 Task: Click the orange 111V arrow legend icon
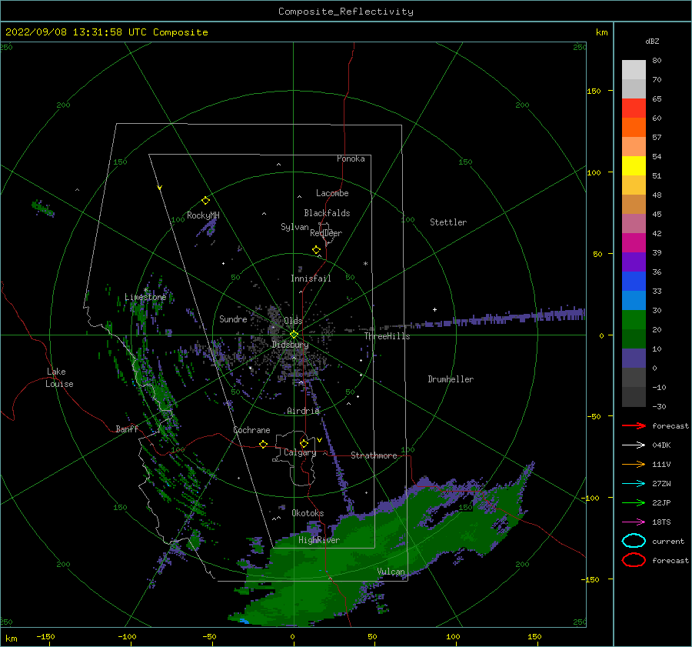click(634, 464)
